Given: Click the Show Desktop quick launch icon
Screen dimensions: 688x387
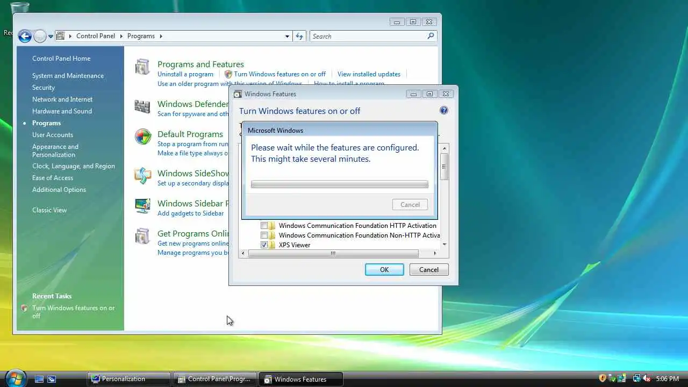Looking at the screenshot, I should [x=39, y=379].
